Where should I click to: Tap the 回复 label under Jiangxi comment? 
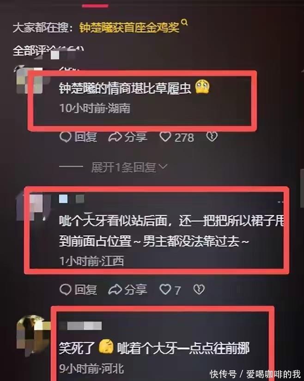pyautogui.click(x=85, y=290)
